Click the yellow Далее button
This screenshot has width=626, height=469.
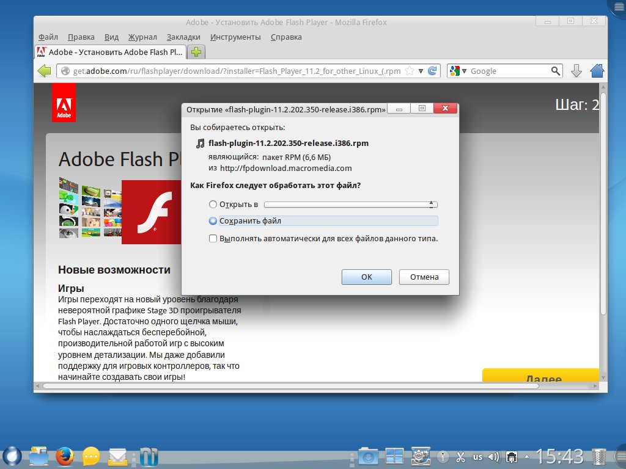[x=540, y=376]
